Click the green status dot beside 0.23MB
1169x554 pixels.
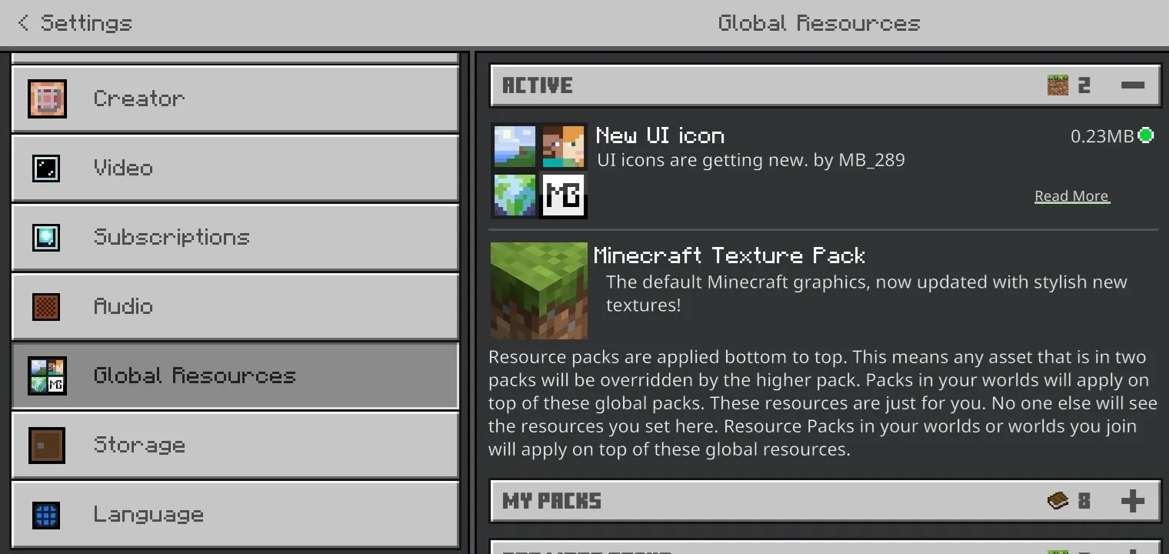point(1146,135)
